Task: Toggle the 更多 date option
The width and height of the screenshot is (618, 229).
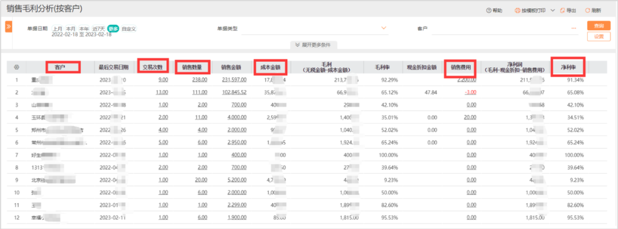Action: (x=113, y=29)
